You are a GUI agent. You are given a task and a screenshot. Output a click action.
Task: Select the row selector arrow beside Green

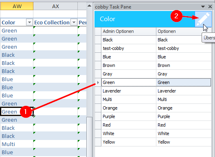point(98,82)
